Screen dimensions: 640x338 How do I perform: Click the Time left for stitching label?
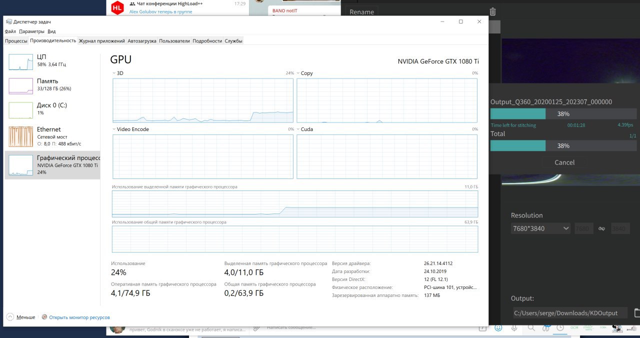513,125
